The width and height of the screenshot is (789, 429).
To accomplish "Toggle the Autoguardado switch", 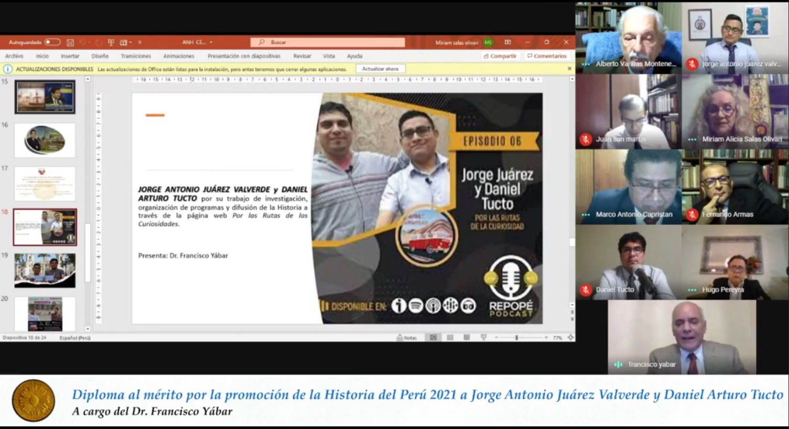I will coord(52,42).
